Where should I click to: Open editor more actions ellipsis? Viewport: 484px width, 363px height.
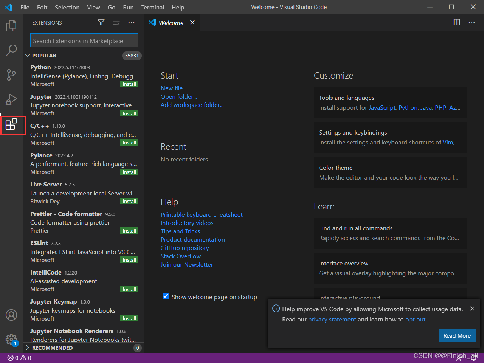[x=472, y=22]
